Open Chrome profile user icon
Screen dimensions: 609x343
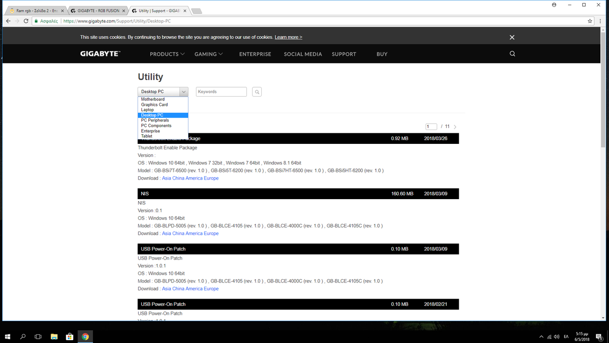tap(554, 5)
